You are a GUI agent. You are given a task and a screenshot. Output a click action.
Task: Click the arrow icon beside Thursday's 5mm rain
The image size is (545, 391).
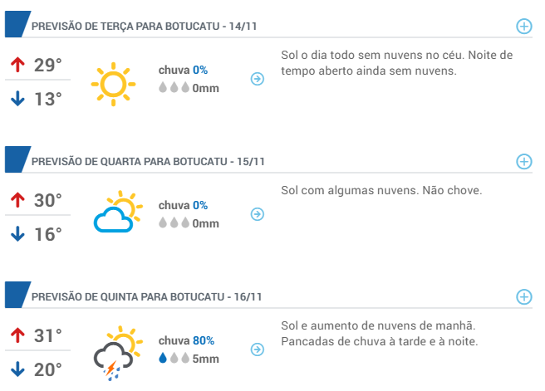[x=258, y=349]
